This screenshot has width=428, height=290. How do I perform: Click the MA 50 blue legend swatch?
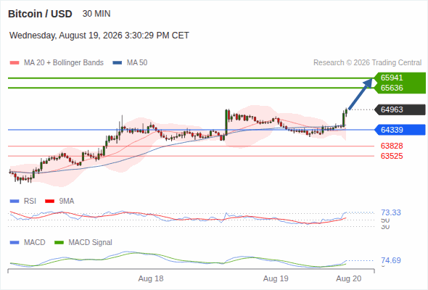[118, 63]
